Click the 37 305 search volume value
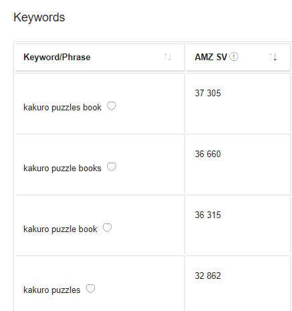This screenshot has width=292, height=311. point(208,93)
